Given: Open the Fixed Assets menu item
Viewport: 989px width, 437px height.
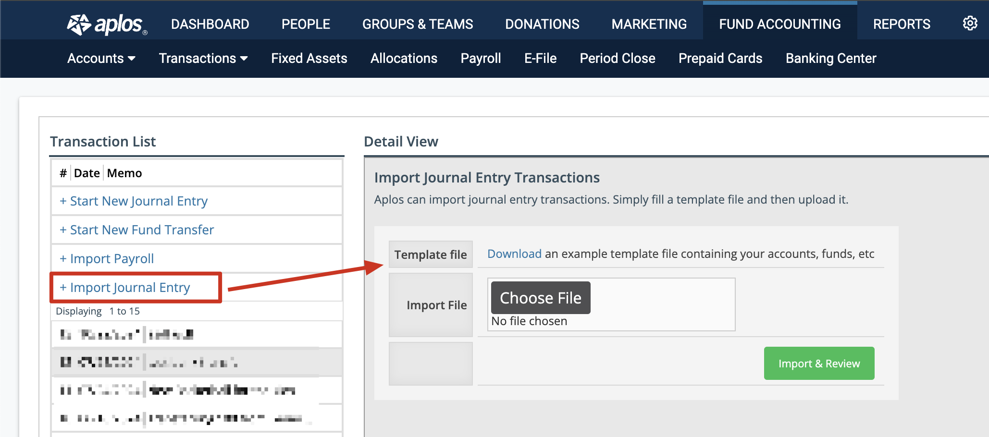Looking at the screenshot, I should [x=309, y=58].
